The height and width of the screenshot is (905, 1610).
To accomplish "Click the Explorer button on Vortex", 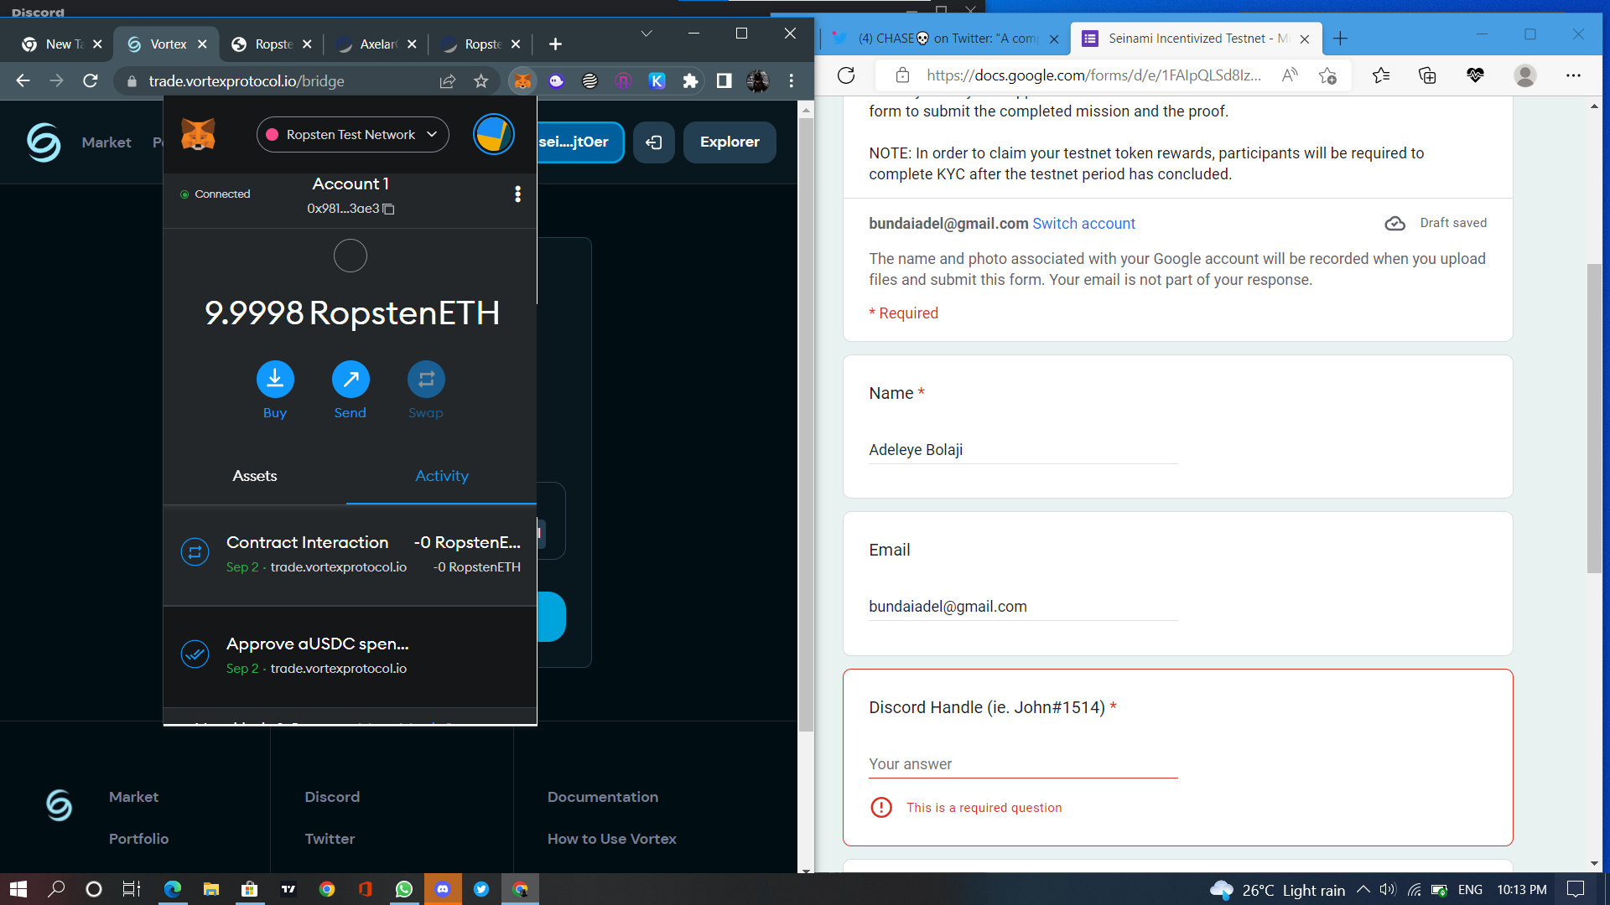I will [730, 142].
